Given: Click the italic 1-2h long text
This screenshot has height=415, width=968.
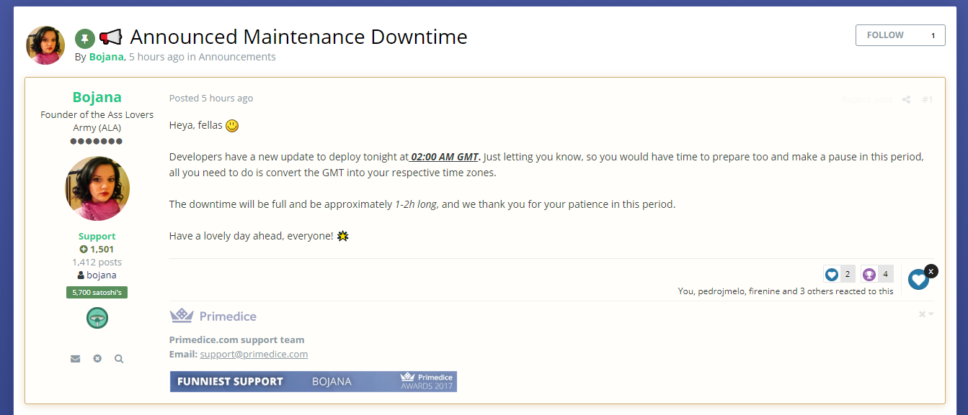Looking at the screenshot, I should 416,204.
